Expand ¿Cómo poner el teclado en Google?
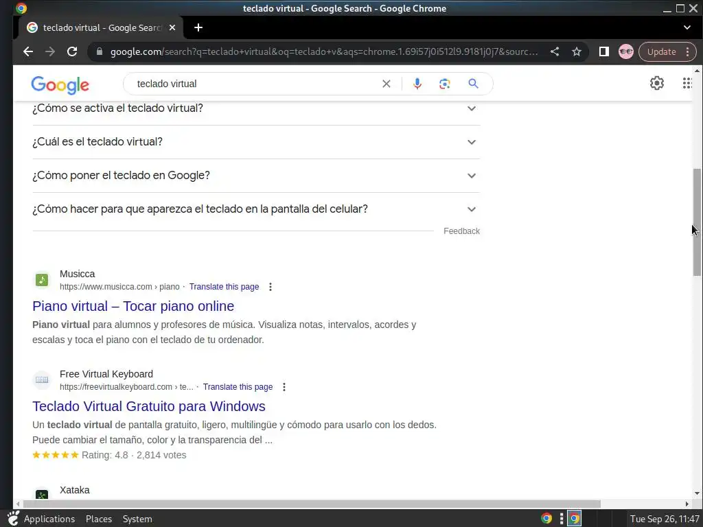 pyautogui.click(x=256, y=176)
